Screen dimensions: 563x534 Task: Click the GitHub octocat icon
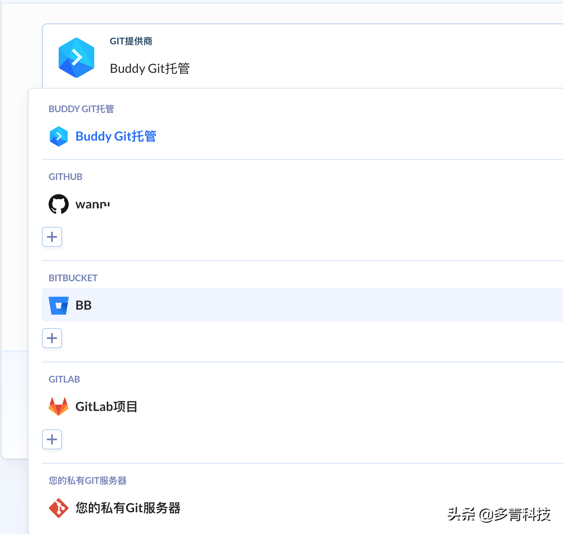(59, 204)
